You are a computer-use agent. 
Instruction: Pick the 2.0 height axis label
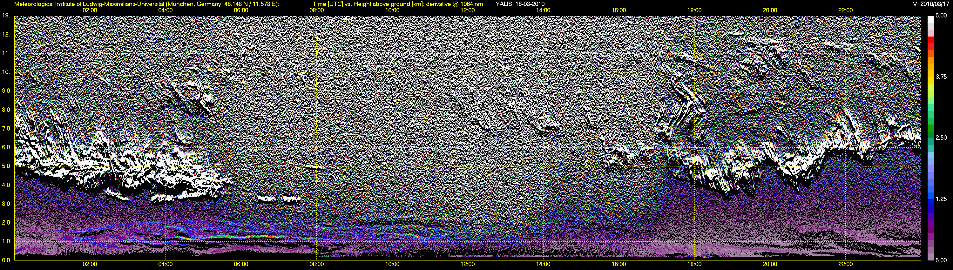(x=6, y=223)
